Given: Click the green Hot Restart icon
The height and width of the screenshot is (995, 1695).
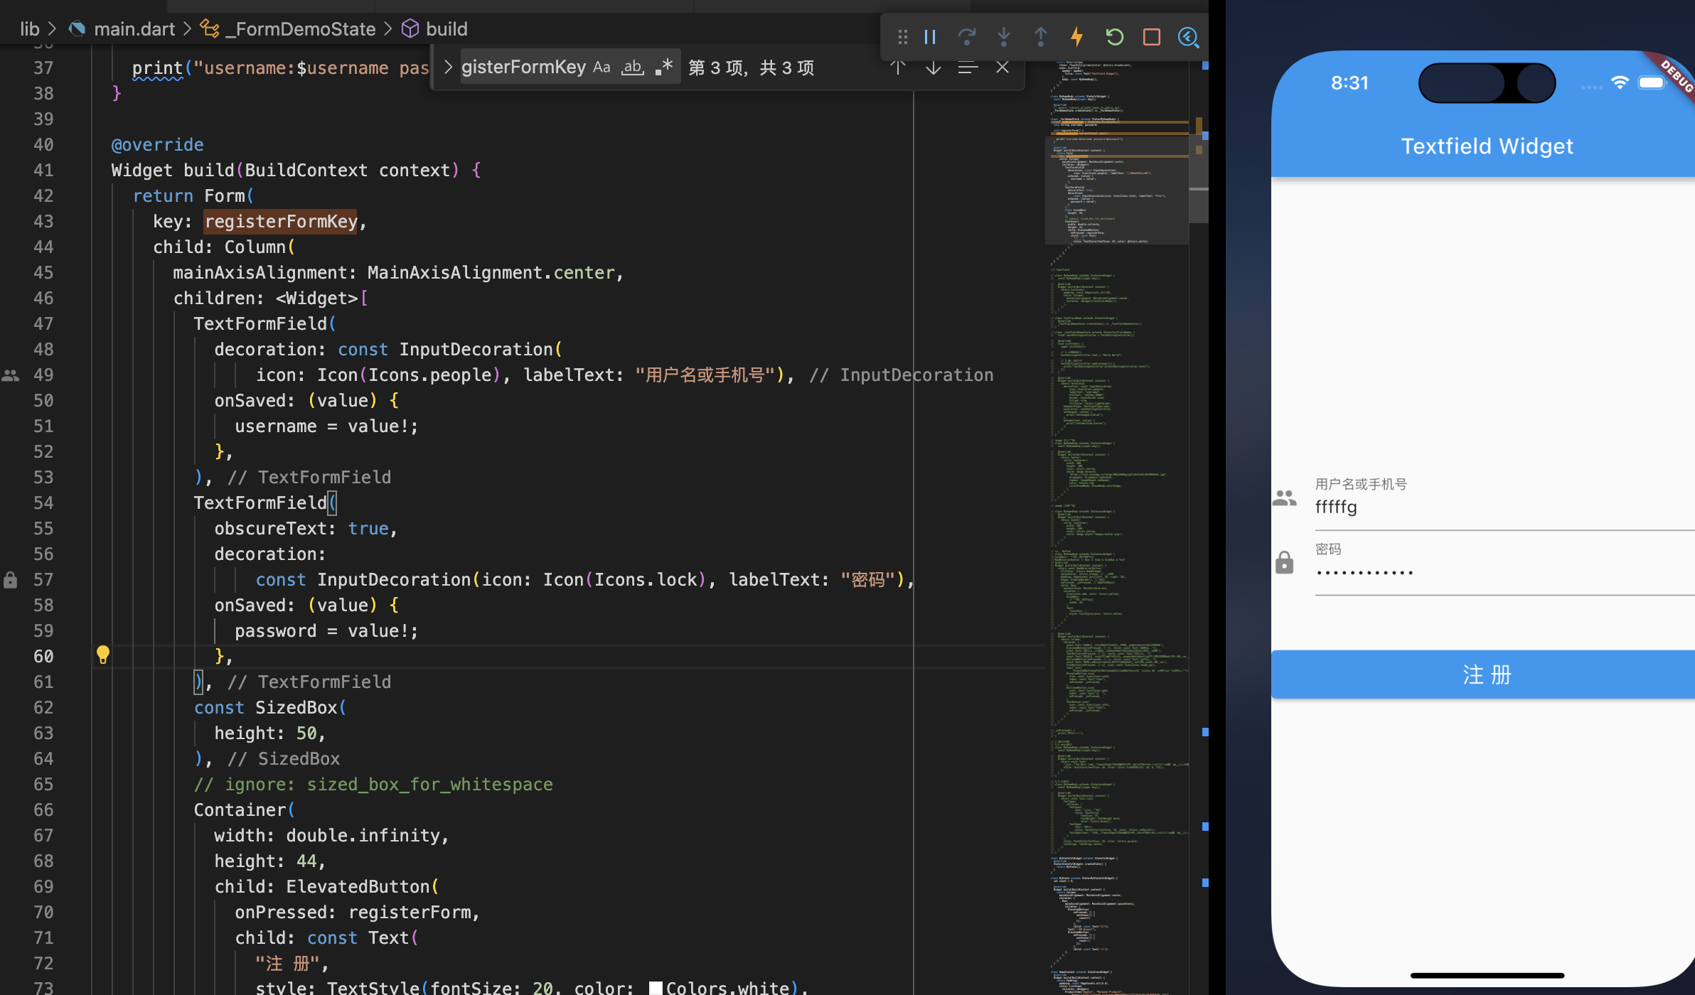Looking at the screenshot, I should (x=1114, y=37).
